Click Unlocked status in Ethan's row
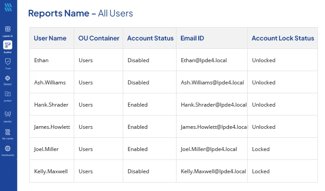Image resolution: width=325 pixels, height=191 pixels. [264, 60]
